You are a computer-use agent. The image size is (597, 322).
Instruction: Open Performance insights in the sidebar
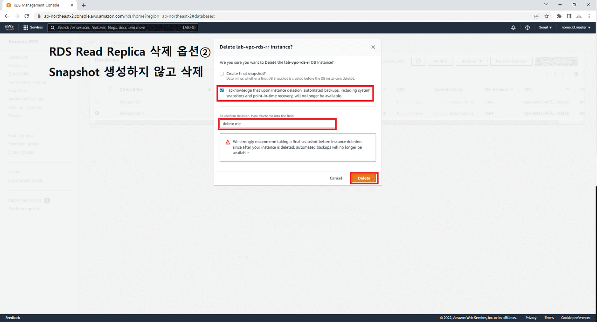pos(26,82)
